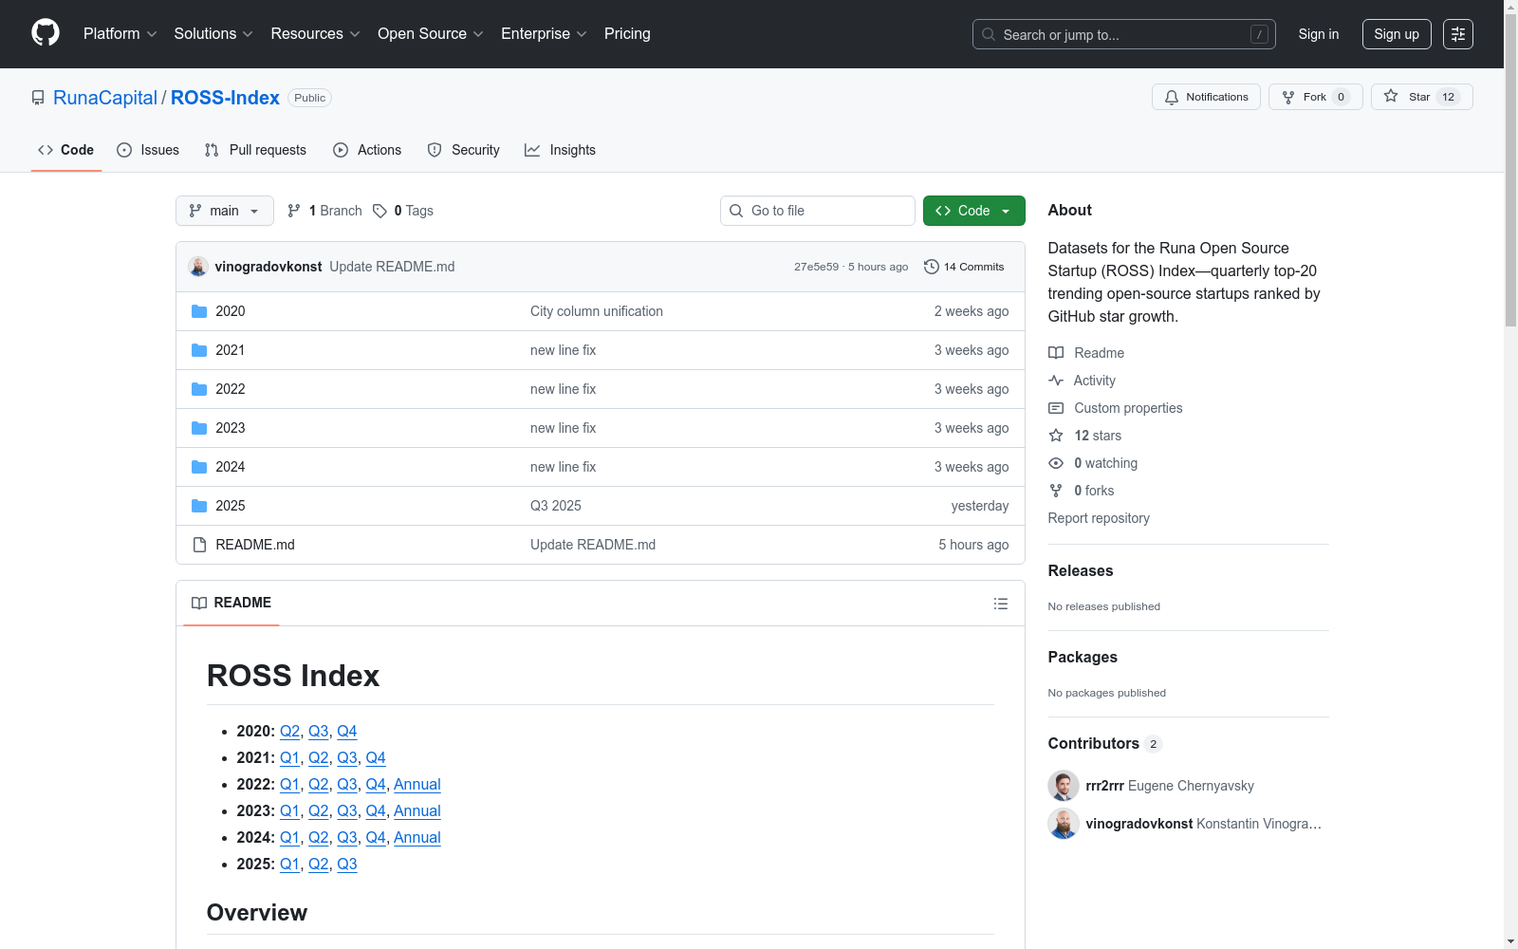
Task: Expand the Resources menu
Action: 316,34
